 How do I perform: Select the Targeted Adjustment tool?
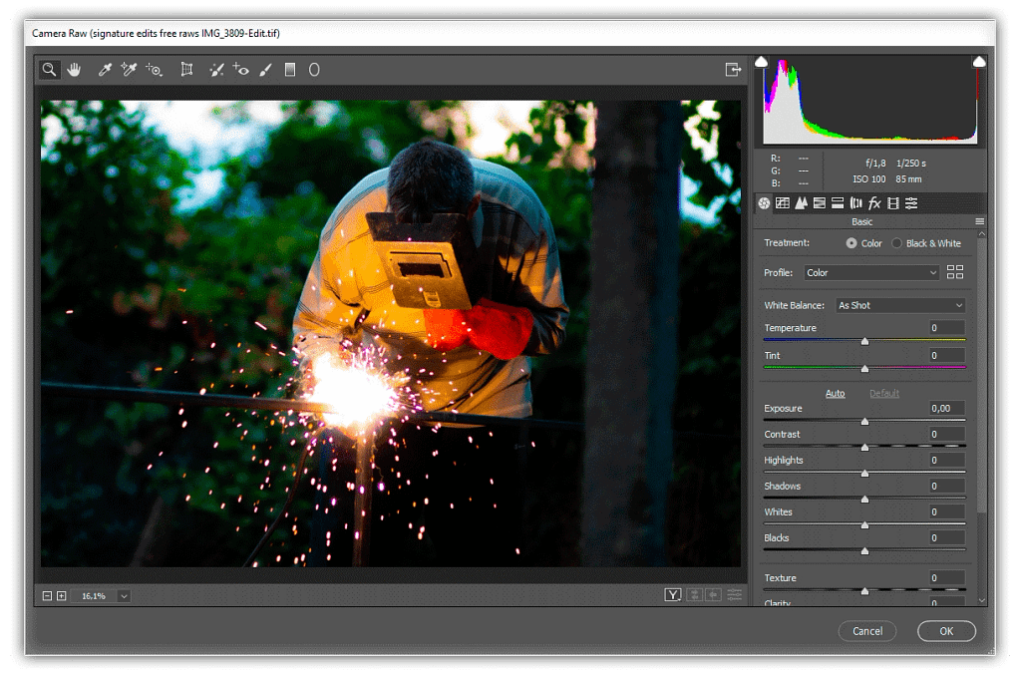pos(154,70)
